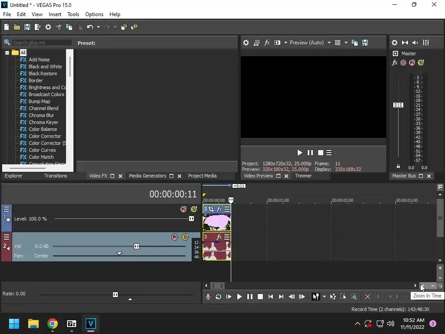The width and height of the screenshot is (445, 334).
Task: Open project Properties gear in main toolbar
Action: click(48, 27)
